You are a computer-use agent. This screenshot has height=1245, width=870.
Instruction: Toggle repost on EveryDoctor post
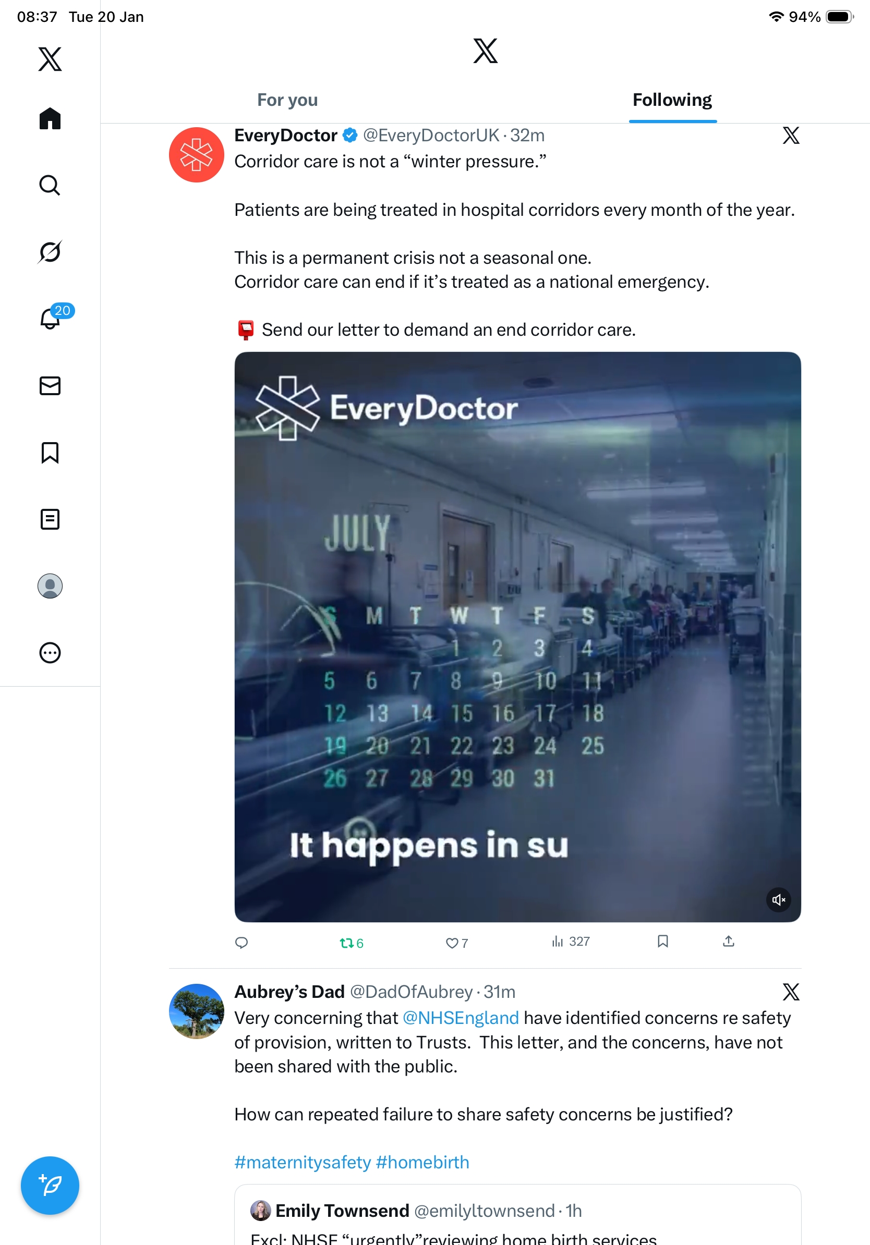point(352,943)
